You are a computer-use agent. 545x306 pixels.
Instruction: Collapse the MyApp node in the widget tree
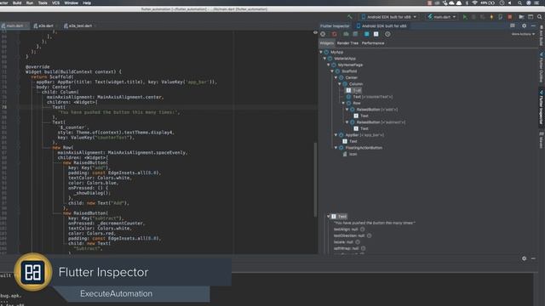click(321, 52)
